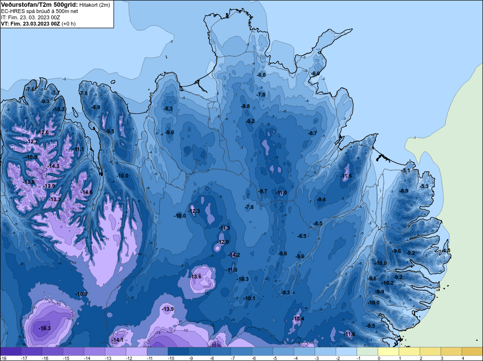
Task: Click the 'Veðurstofan/T2m 500grid:' title text
Action: (39, 5)
